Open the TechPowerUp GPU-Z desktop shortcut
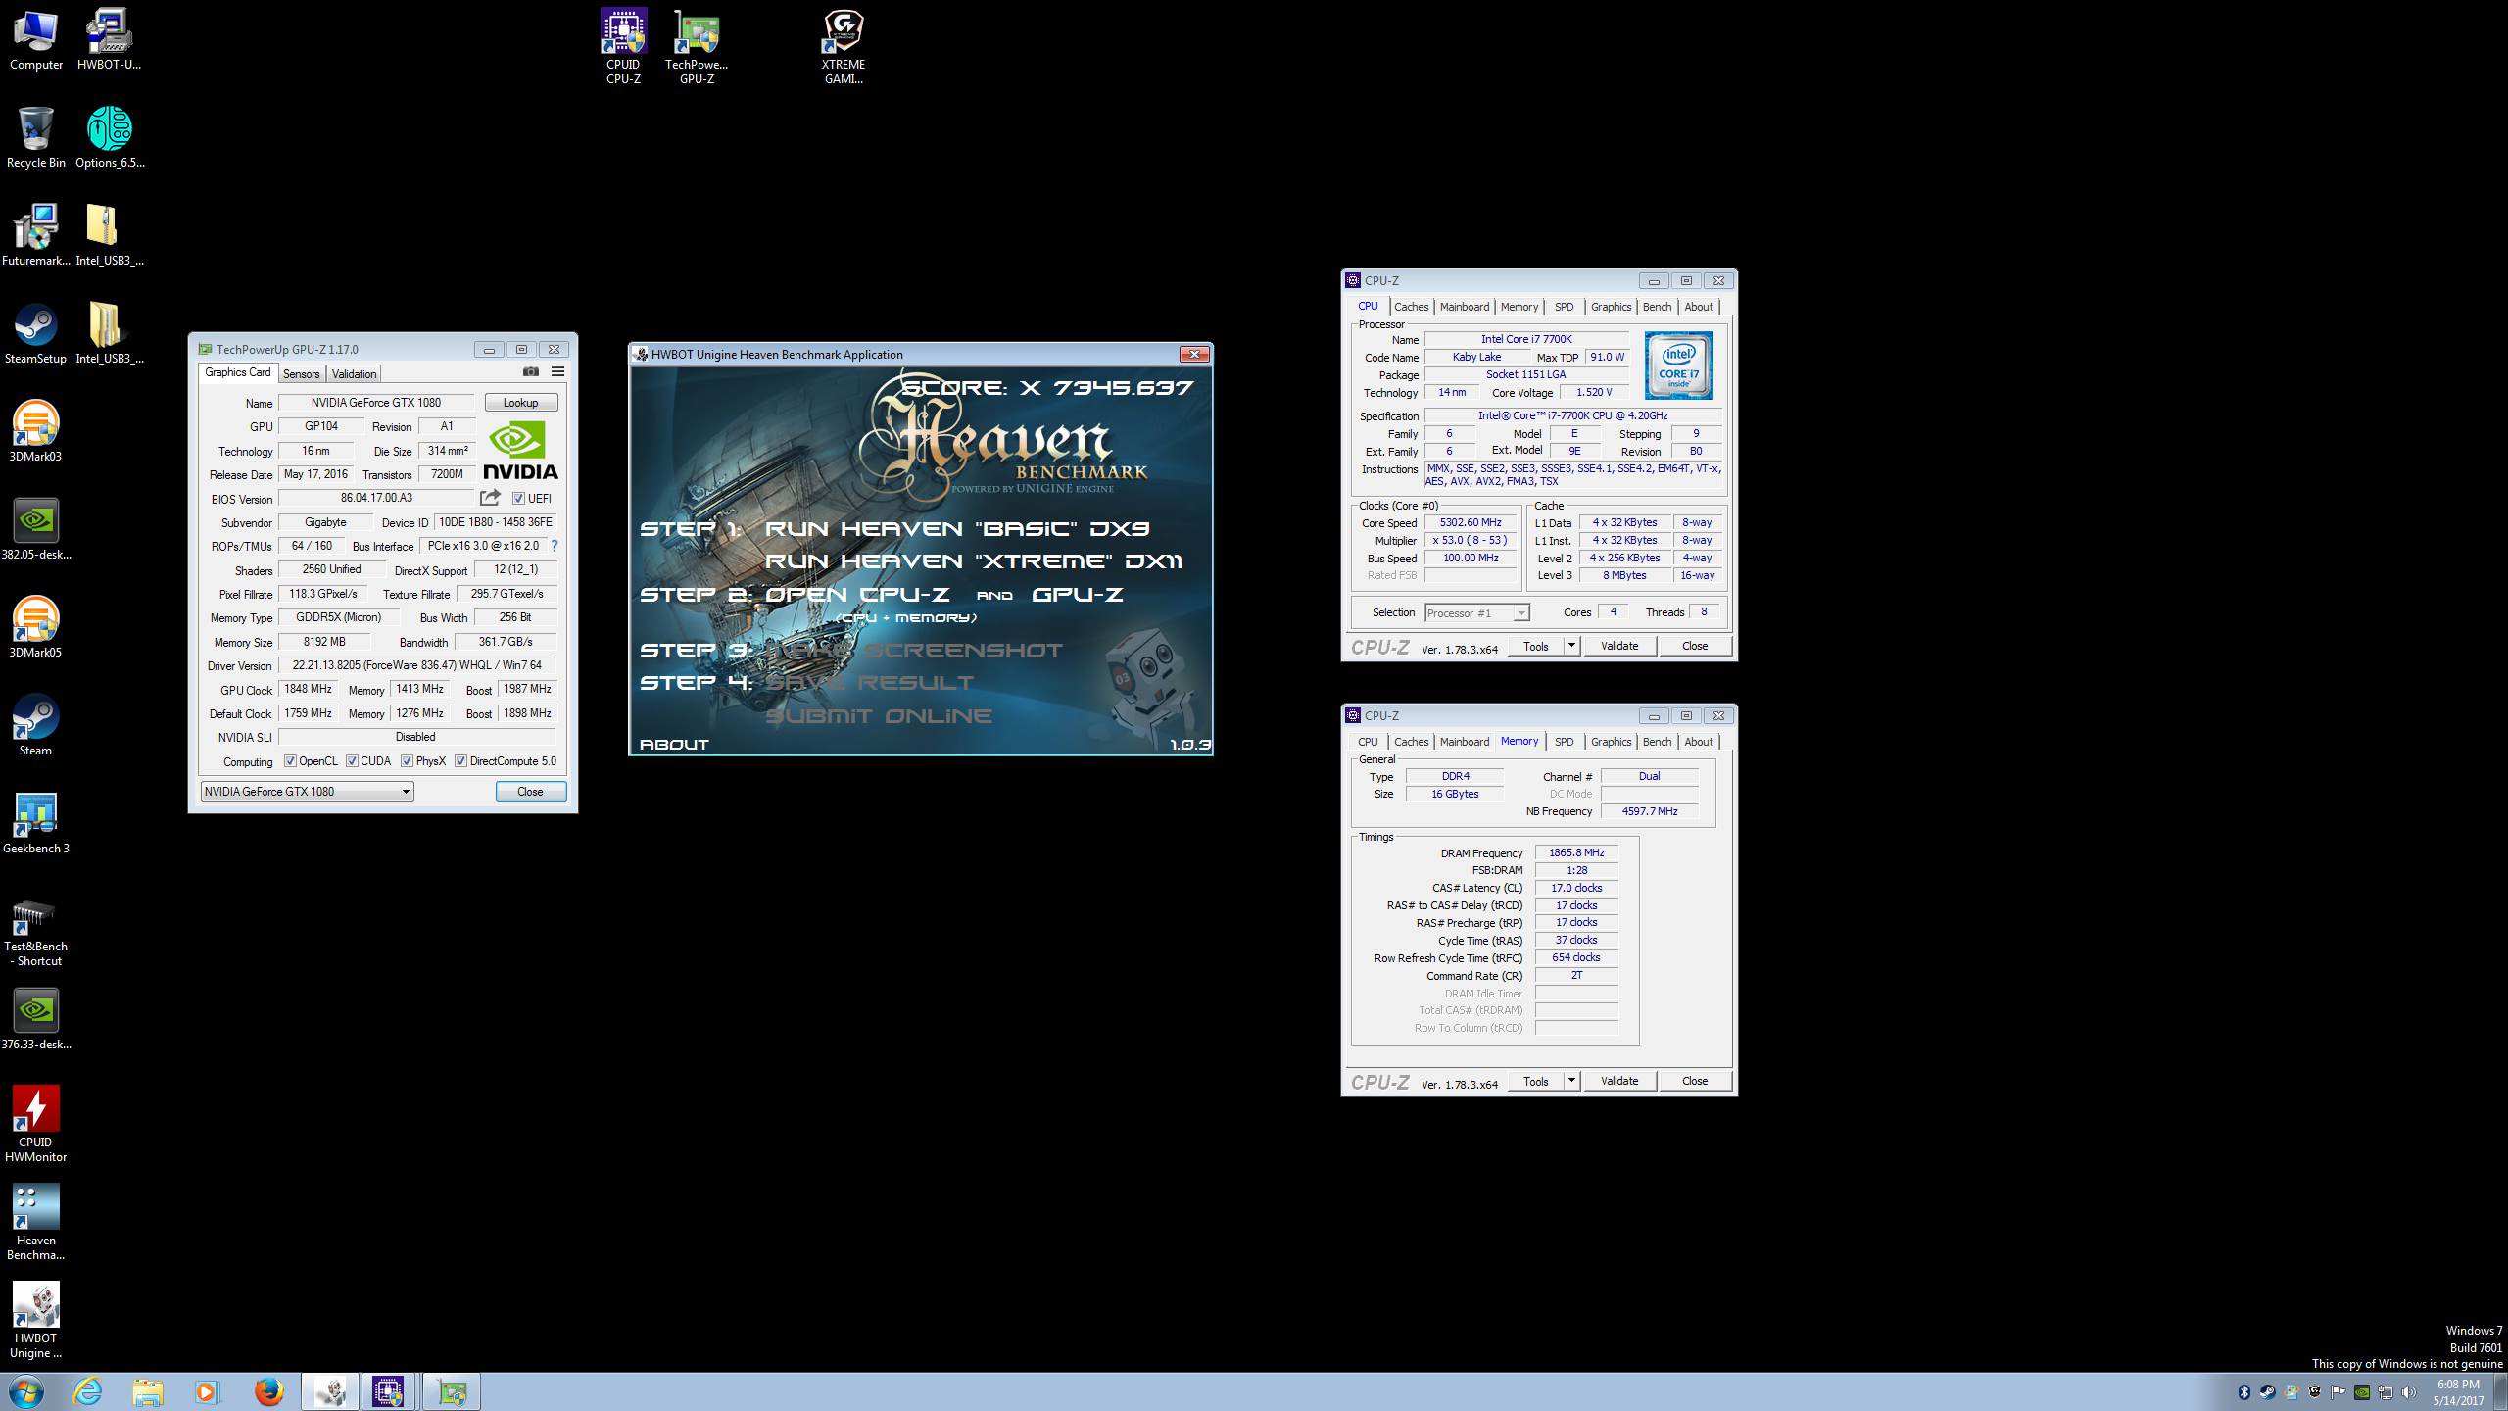 click(697, 46)
